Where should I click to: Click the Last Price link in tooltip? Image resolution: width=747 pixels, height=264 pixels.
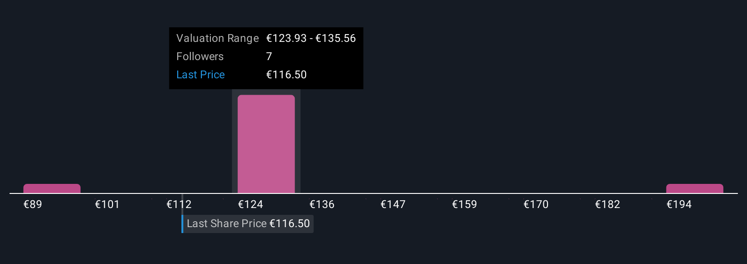pos(200,75)
